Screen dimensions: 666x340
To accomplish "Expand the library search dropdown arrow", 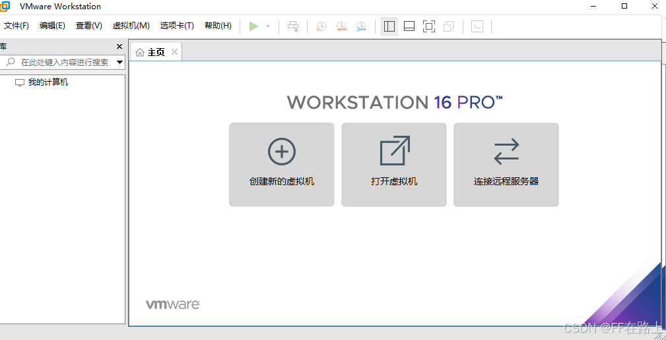I will point(119,63).
